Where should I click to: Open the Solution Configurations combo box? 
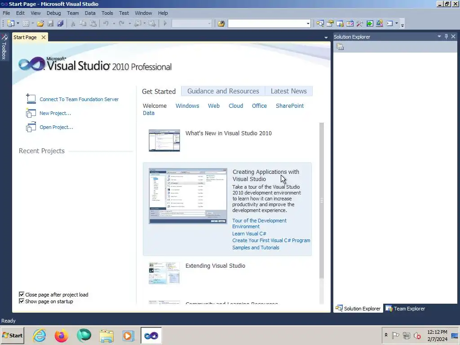(x=191, y=23)
